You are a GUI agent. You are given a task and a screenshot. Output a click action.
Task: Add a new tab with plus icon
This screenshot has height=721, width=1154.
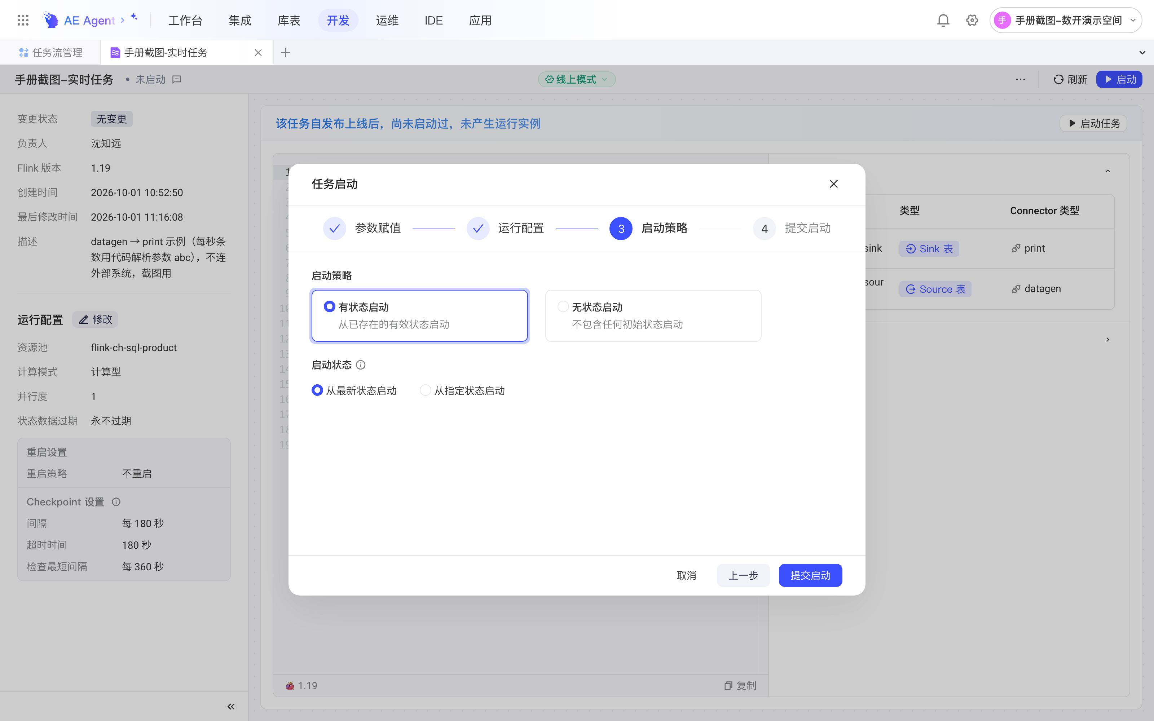(286, 53)
